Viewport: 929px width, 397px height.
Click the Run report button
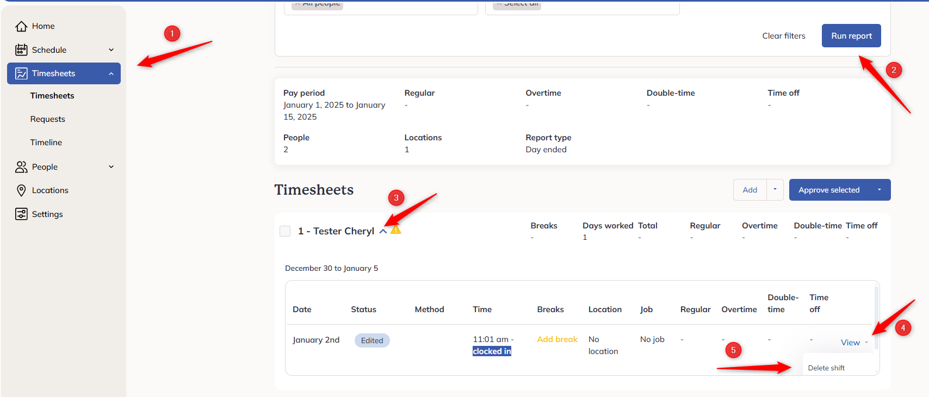click(851, 36)
